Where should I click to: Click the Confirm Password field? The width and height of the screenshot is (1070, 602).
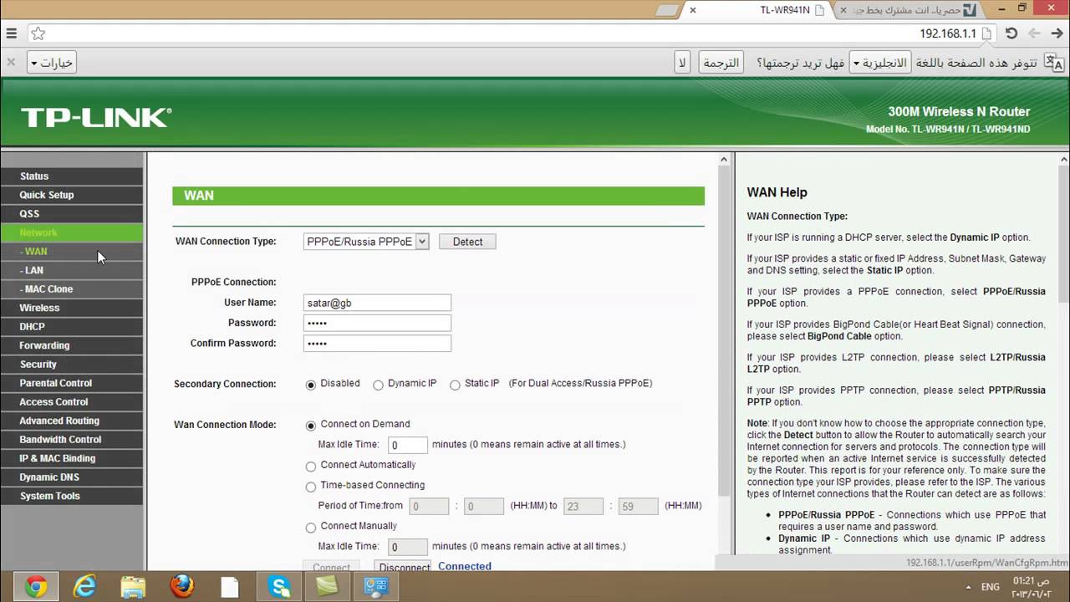click(x=377, y=344)
